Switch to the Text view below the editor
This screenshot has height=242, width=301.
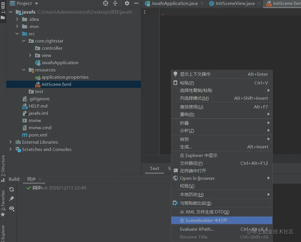pyautogui.click(x=155, y=168)
